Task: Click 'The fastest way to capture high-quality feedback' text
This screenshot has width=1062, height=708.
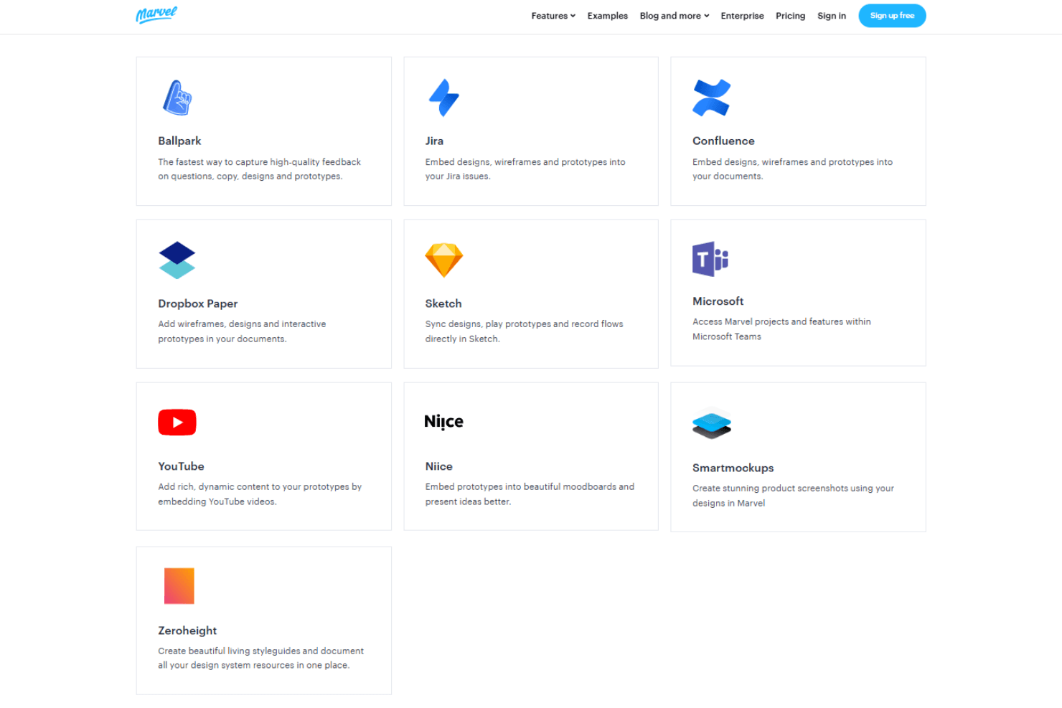Action: click(259, 169)
